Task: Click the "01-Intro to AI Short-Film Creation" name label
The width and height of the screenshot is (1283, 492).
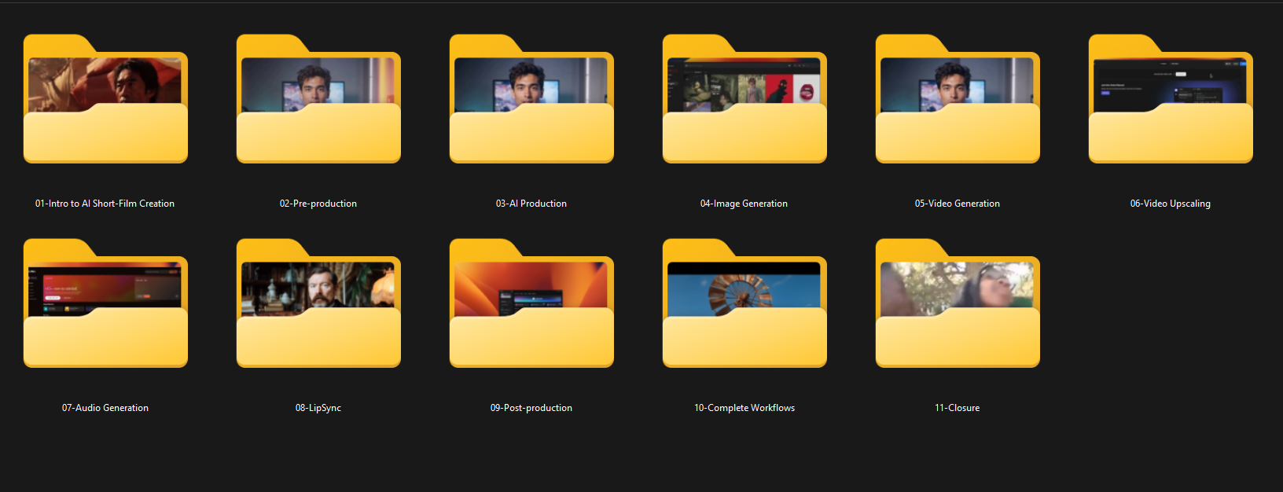Action: (105, 204)
